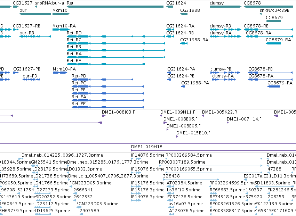Click the clumsy-PA protein label
Screen dimensions: 296x216
tap(223, 76)
